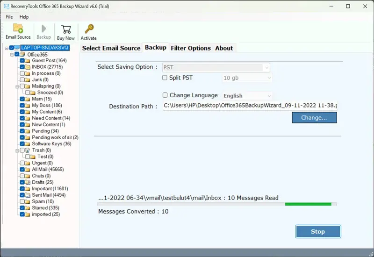The width and height of the screenshot is (374, 257).
Task: Click the Sent Mail (4494) folder icon
Action: 28,195
